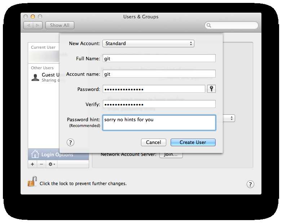Open the gear action menu
282x223 pixels.
coord(52,164)
